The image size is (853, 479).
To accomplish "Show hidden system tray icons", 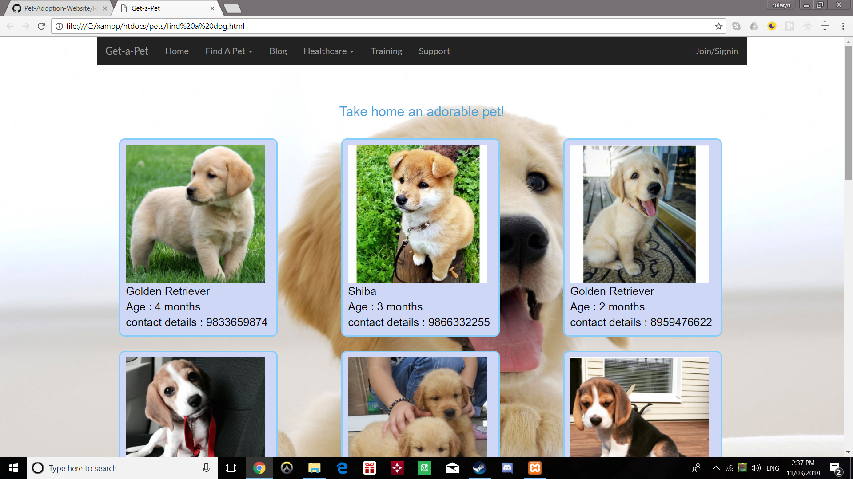I will pyautogui.click(x=716, y=468).
